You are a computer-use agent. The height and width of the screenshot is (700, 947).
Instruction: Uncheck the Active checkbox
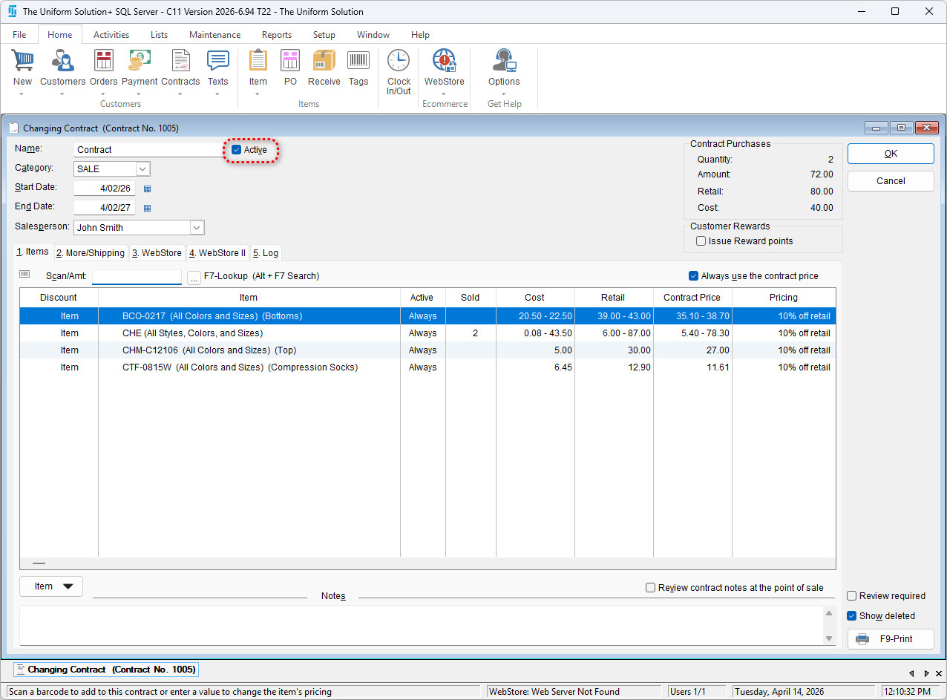click(x=237, y=150)
